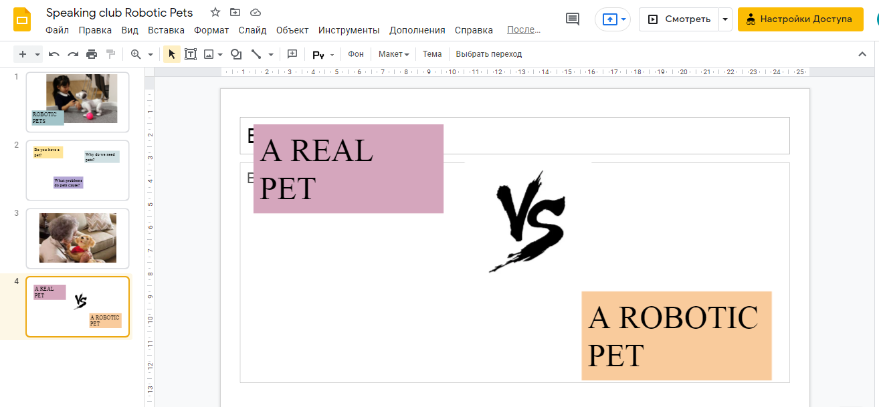Open the Формат menu

tap(211, 30)
